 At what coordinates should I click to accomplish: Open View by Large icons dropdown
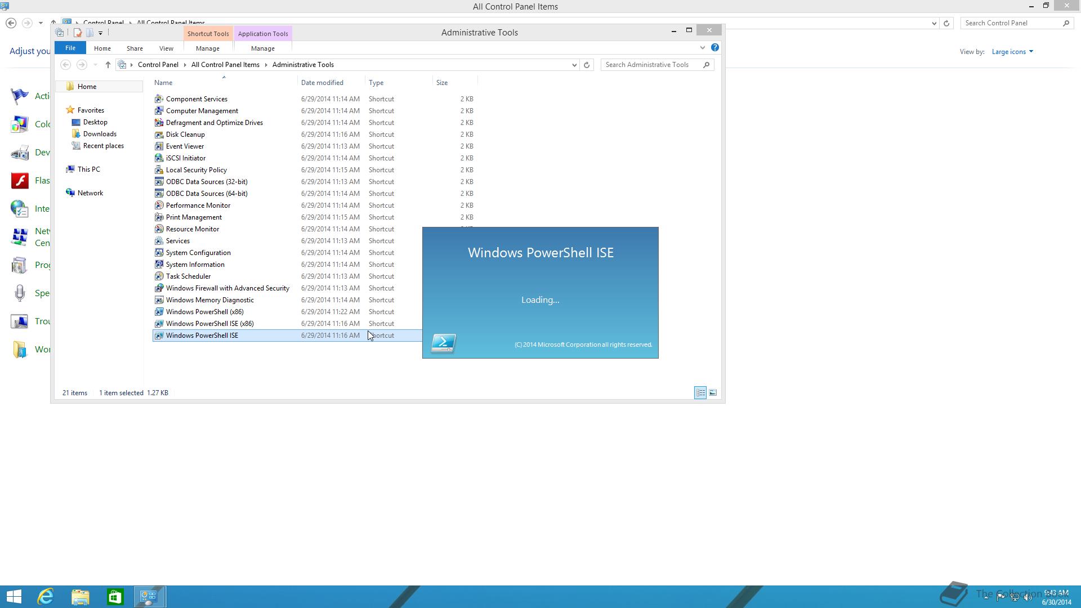pos(1012,52)
